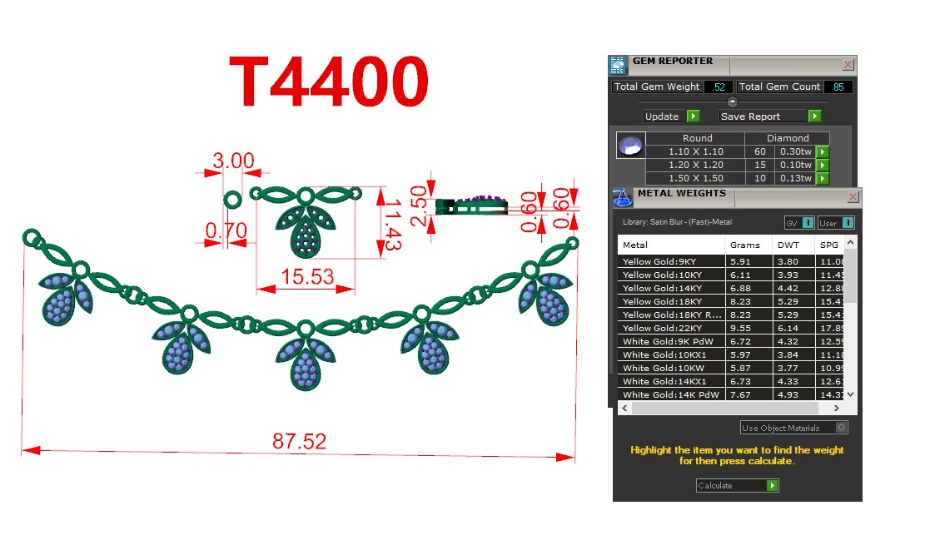Click green arrow for 1.50 X 1.50 row

tap(823, 179)
